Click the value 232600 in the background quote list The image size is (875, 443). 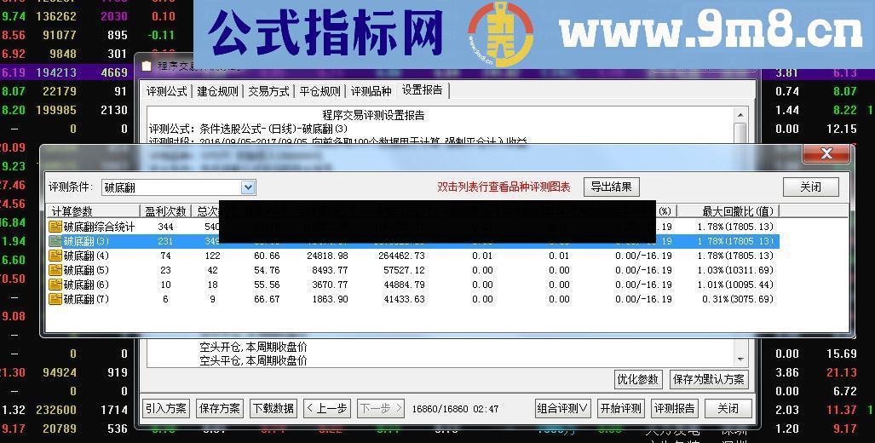(x=55, y=410)
